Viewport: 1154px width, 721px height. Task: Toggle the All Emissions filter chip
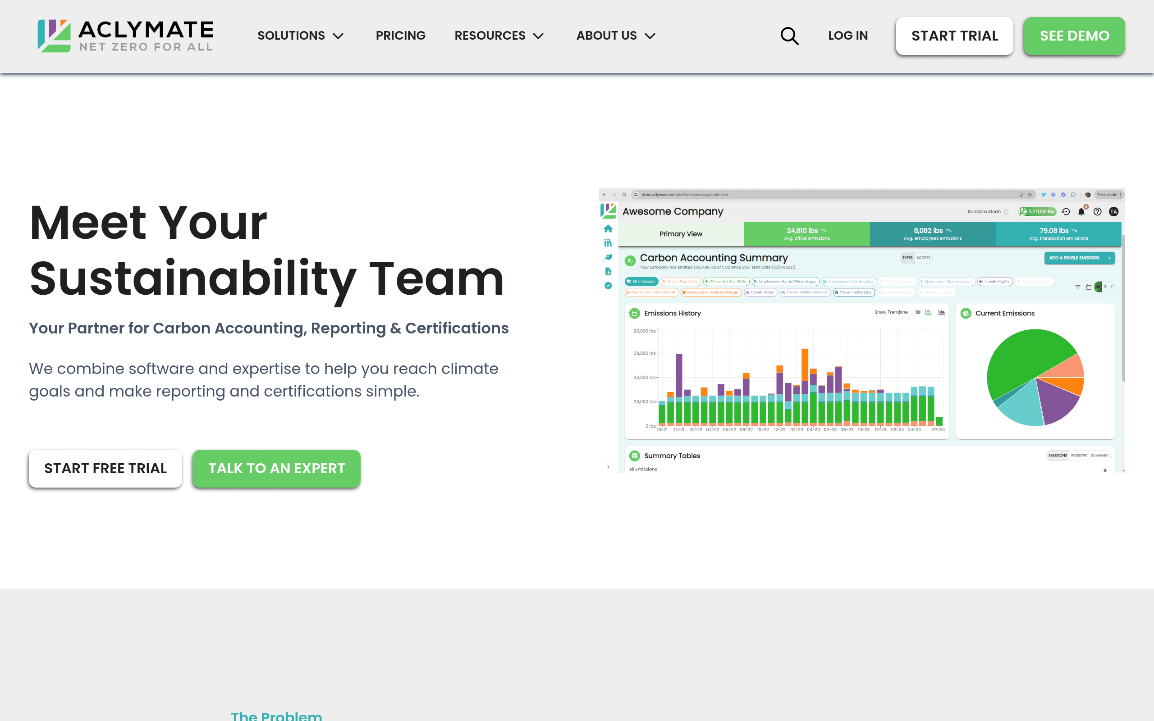641,281
